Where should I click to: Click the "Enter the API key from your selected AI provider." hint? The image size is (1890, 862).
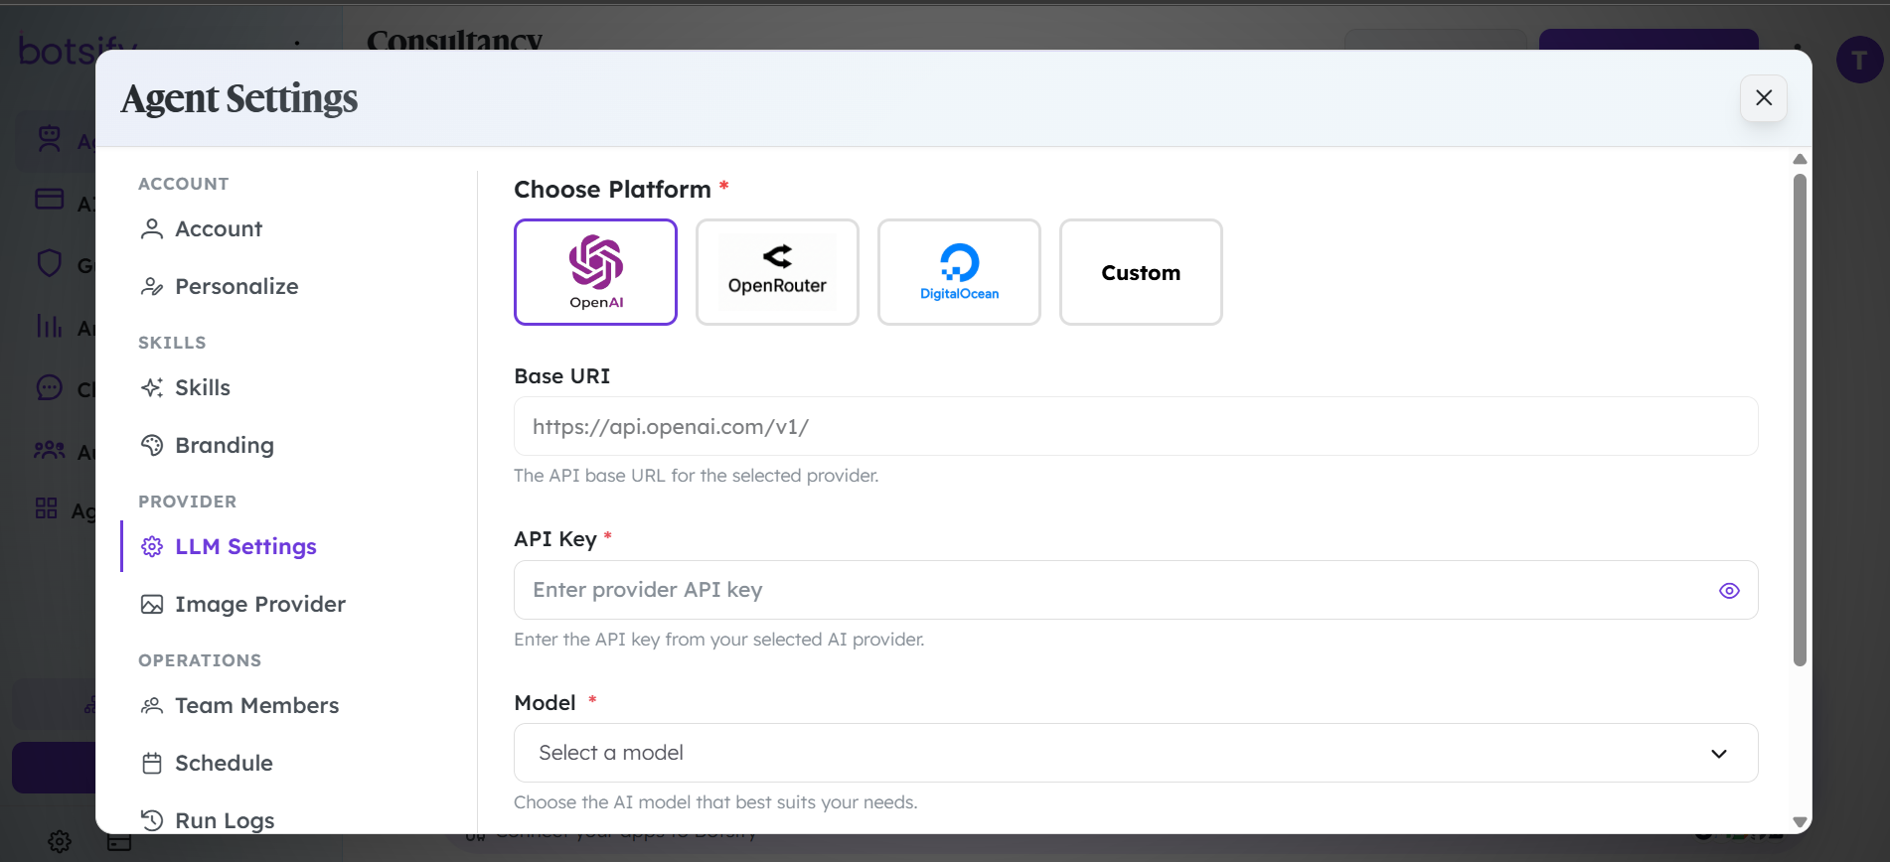click(x=719, y=640)
